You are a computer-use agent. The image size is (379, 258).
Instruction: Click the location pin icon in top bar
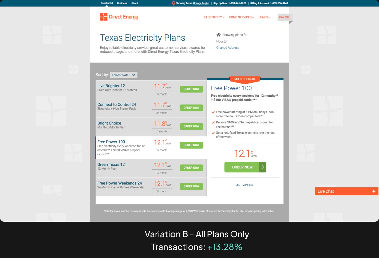[x=173, y=3]
